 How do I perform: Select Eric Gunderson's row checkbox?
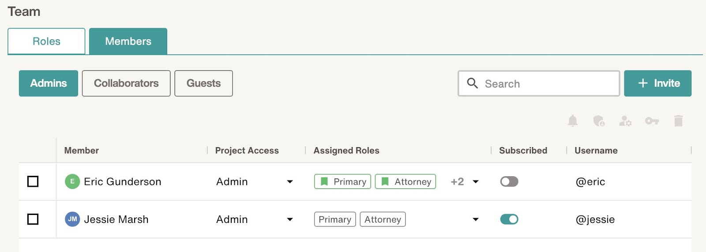click(x=33, y=182)
